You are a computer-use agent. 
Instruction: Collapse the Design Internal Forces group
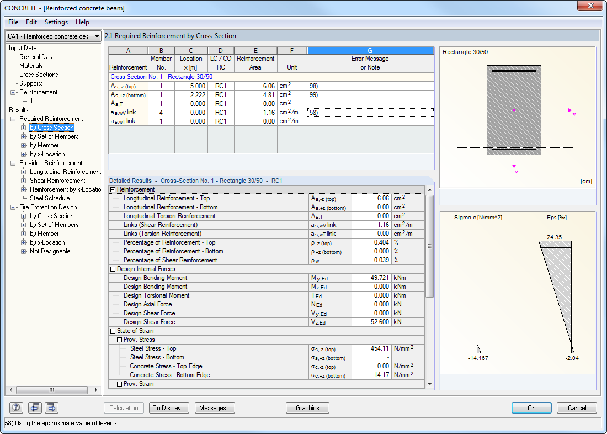pos(113,269)
